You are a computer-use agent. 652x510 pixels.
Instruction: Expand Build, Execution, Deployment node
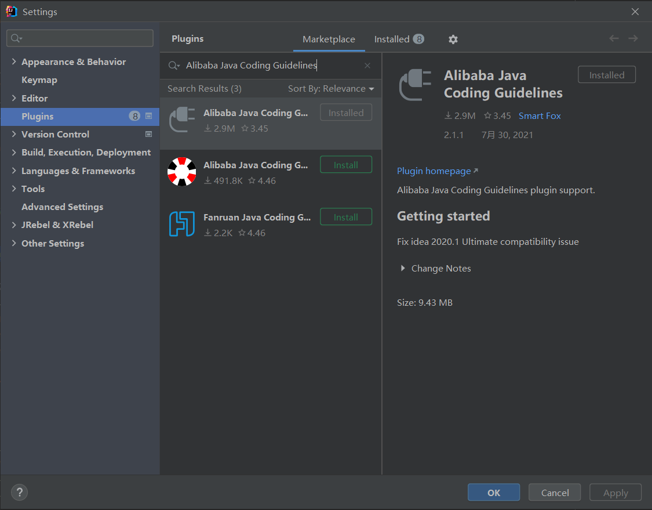14,153
